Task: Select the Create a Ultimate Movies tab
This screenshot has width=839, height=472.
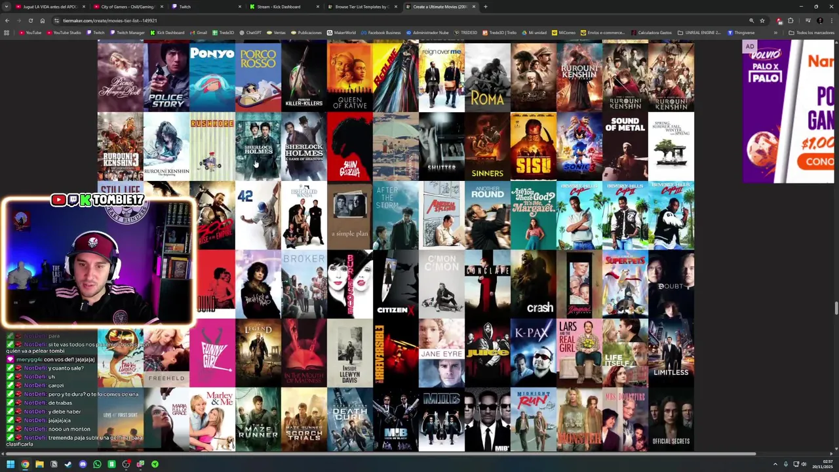Action: pyautogui.click(x=439, y=7)
